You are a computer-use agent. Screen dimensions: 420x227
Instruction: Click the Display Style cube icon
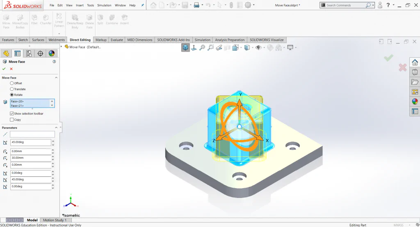click(x=247, y=47)
